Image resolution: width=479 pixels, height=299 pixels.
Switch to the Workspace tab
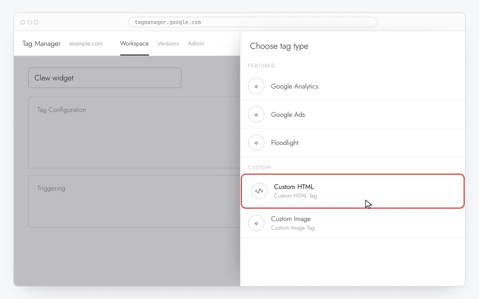(x=135, y=43)
